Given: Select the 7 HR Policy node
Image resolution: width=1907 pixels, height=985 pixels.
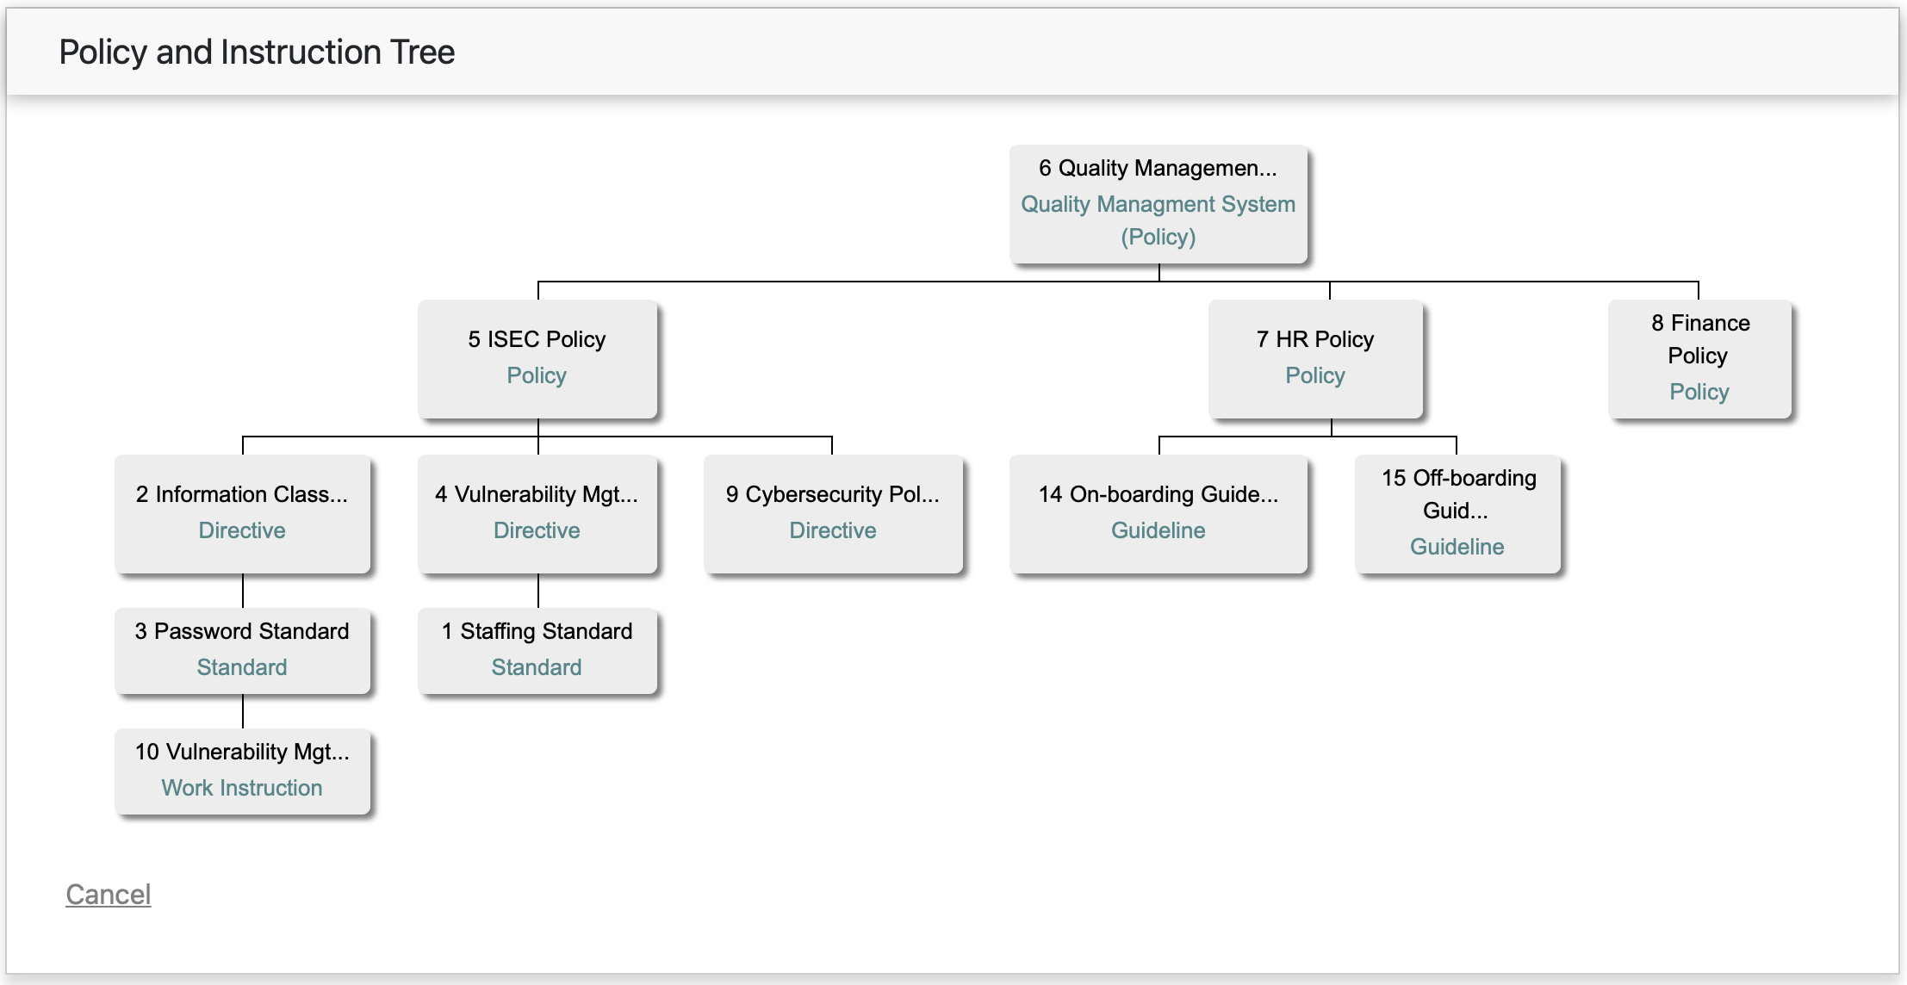Looking at the screenshot, I should [1314, 339].
